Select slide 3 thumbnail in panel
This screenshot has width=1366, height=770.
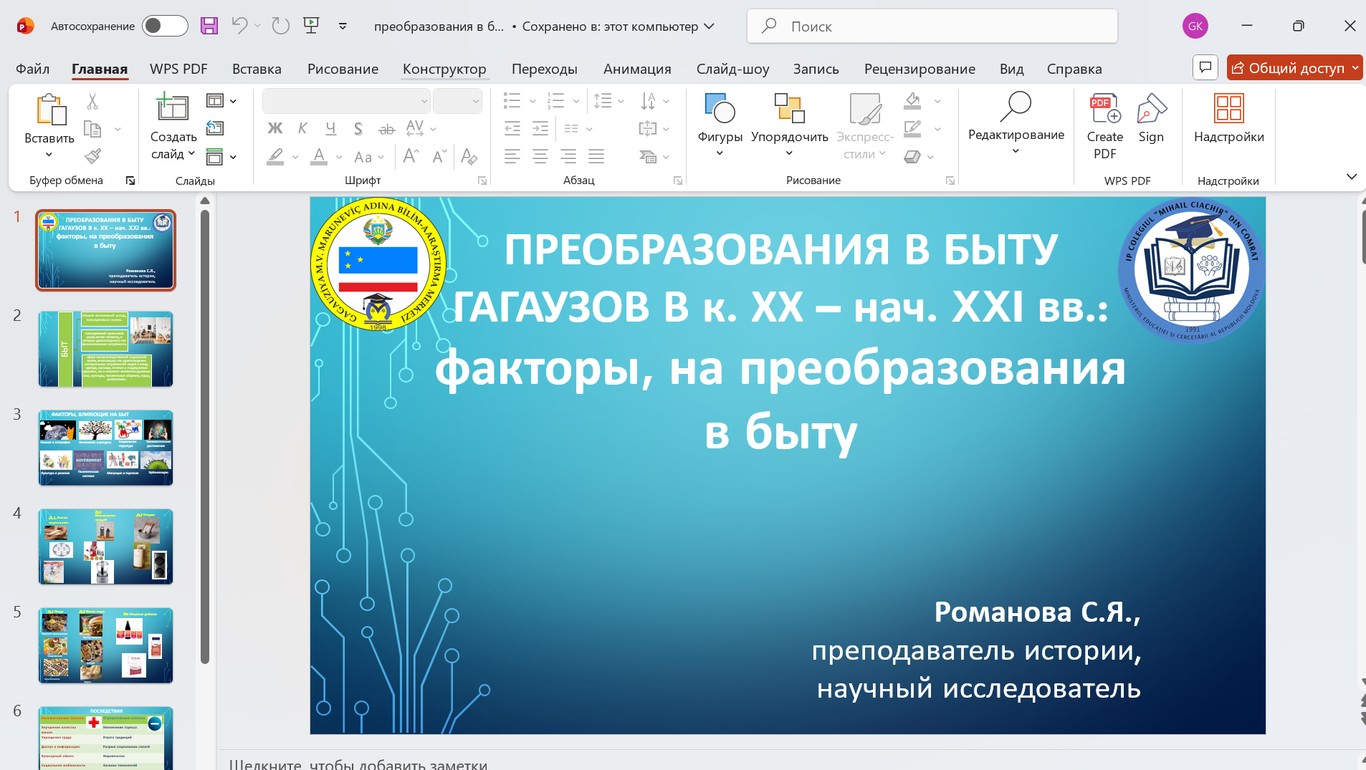[x=106, y=448]
